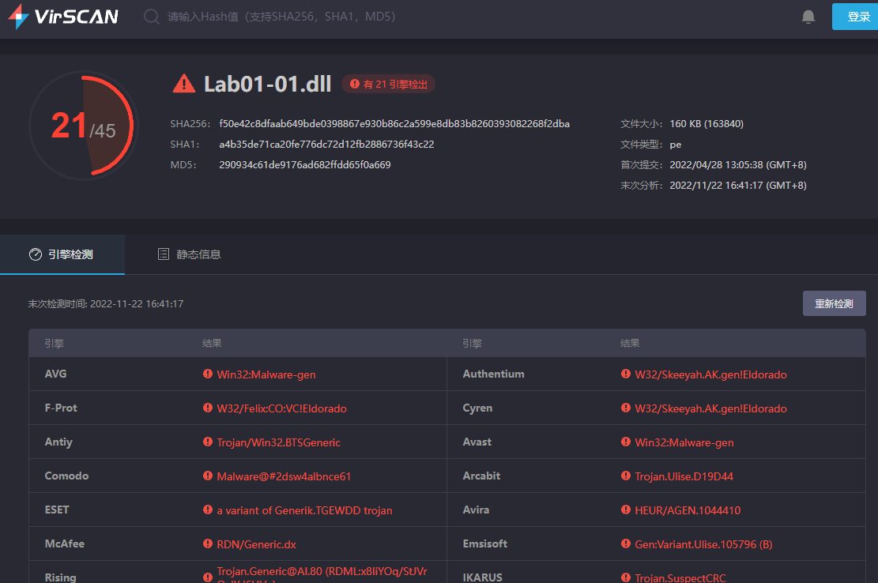Click the alert icon in F-Prot row
Screen dimensions: 878x583
coord(208,408)
